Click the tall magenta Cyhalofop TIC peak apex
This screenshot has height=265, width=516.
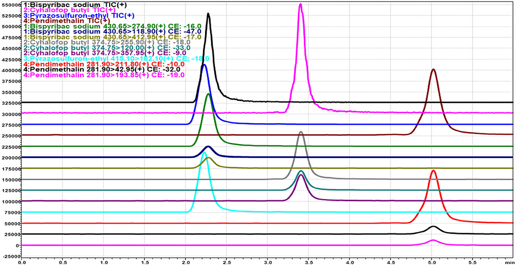[300, 4]
